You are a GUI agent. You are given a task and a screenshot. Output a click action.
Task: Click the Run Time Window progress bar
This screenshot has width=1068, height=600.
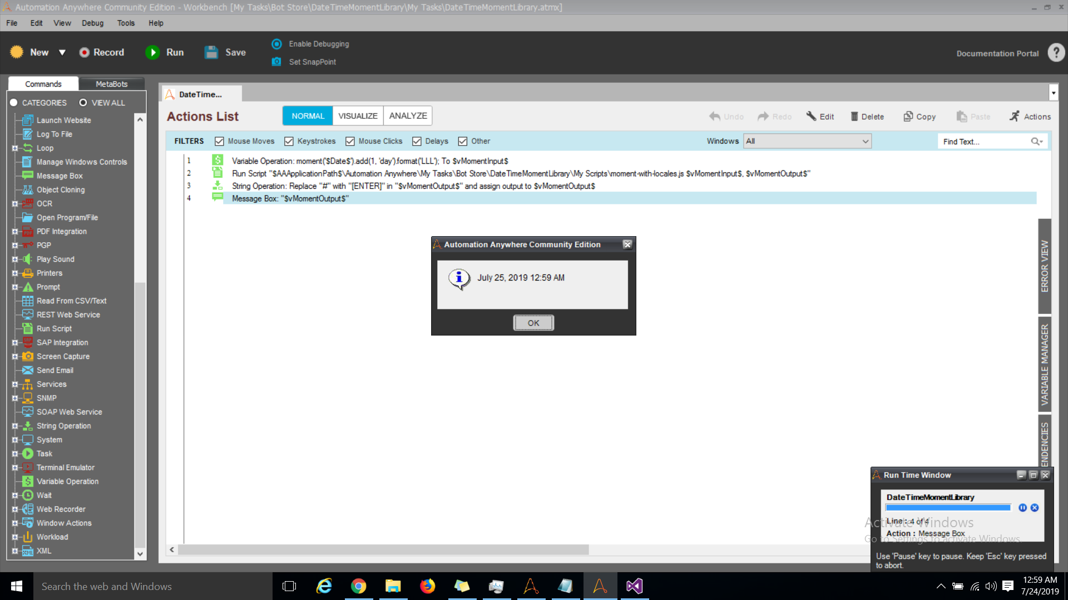[948, 508]
